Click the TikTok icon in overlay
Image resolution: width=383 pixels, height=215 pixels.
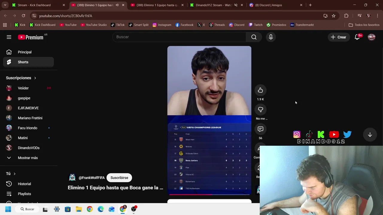click(309, 134)
